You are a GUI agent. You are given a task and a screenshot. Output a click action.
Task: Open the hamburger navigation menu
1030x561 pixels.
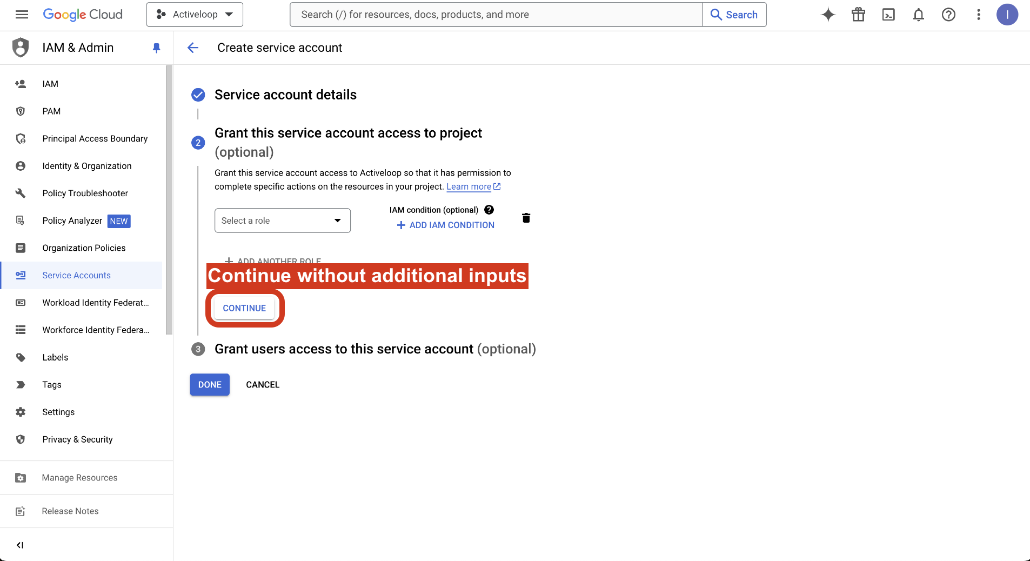click(22, 15)
